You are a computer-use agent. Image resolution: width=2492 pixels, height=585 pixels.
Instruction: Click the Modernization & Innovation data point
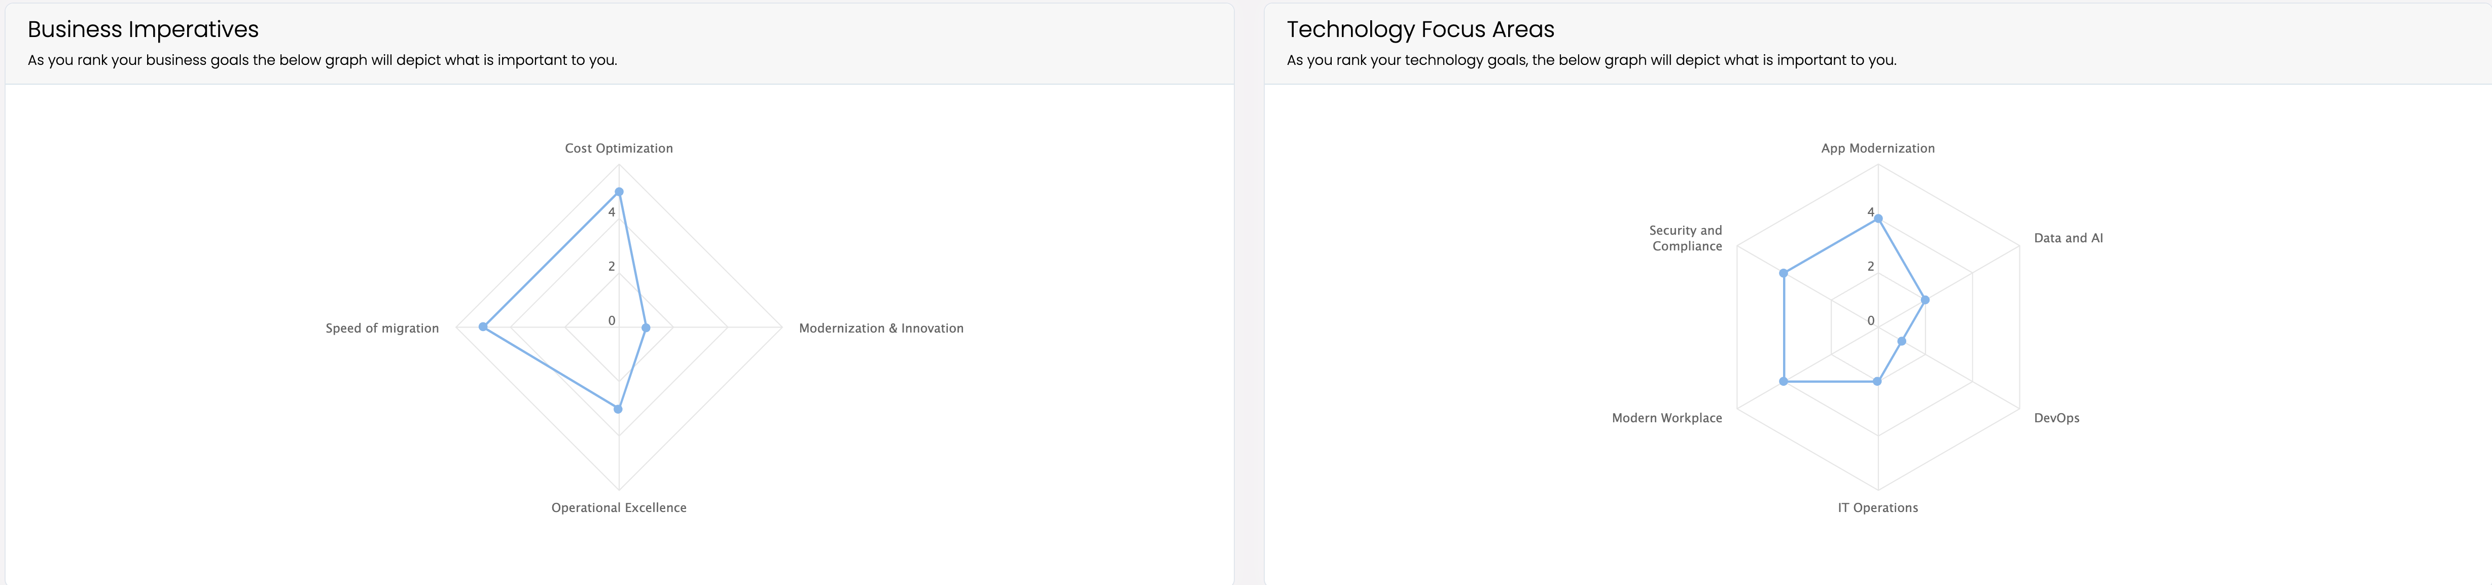point(646,328)
